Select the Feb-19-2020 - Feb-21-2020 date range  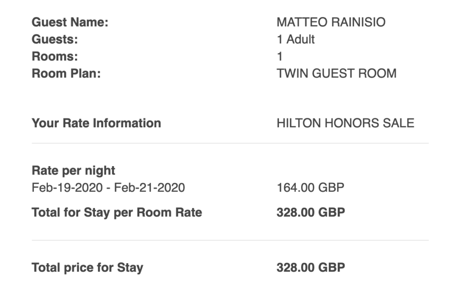(x=109, y=188)
